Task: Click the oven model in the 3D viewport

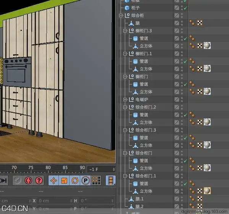Action: click(x=17, y=72)
